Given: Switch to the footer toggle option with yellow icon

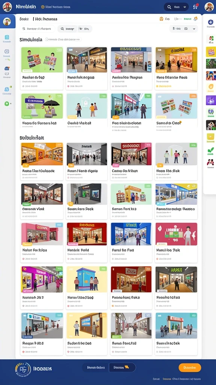Looking at the screenshot, I should [122, 368].
